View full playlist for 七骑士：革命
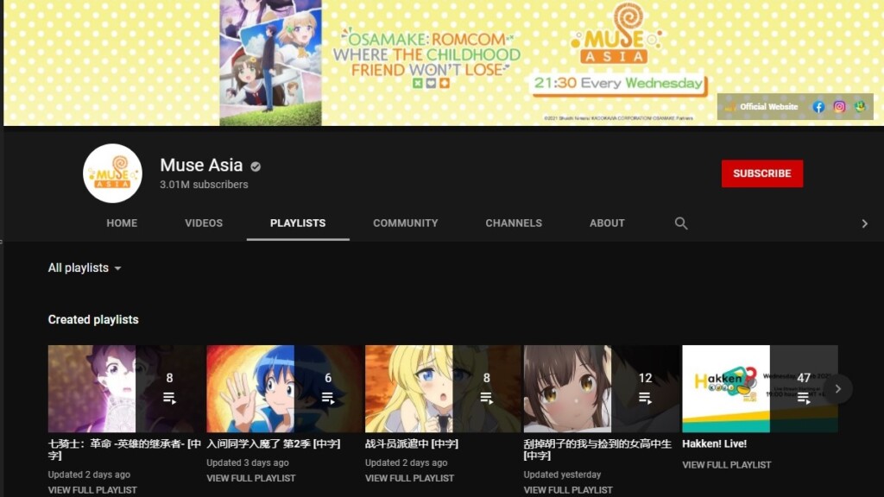Screen dimensions: 884x497 tap(92, 490)
